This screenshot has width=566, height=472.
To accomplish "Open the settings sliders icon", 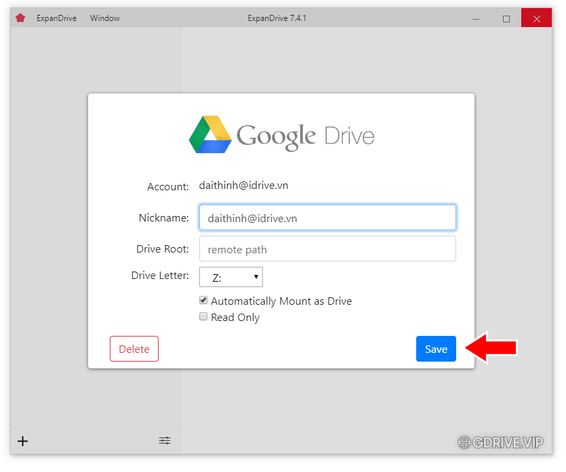I will 165,441.
